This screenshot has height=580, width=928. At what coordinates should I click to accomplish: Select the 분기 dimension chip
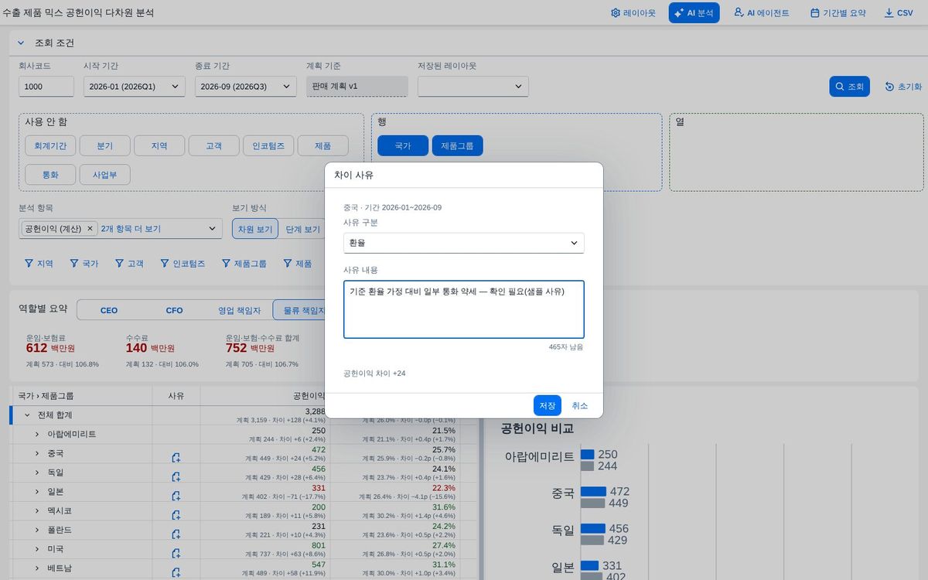(x=105, y=145)
